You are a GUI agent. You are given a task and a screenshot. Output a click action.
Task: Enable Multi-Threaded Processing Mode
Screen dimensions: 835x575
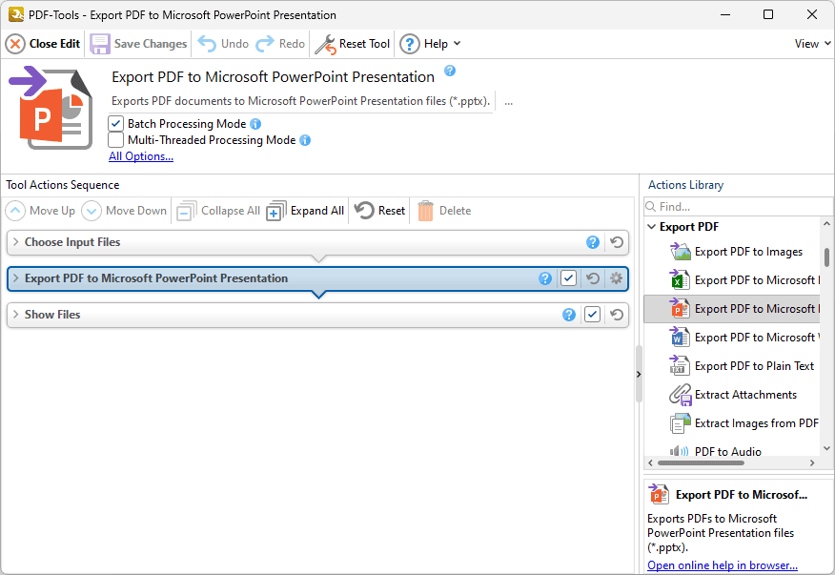(x=115, y=140)
